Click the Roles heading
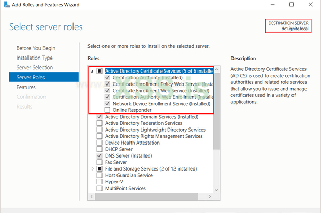 (94, 59)
